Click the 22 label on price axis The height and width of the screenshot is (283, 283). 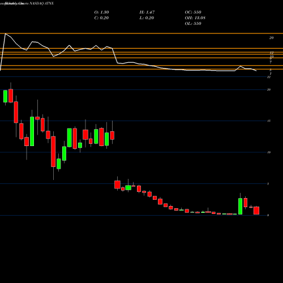point(269,77)
